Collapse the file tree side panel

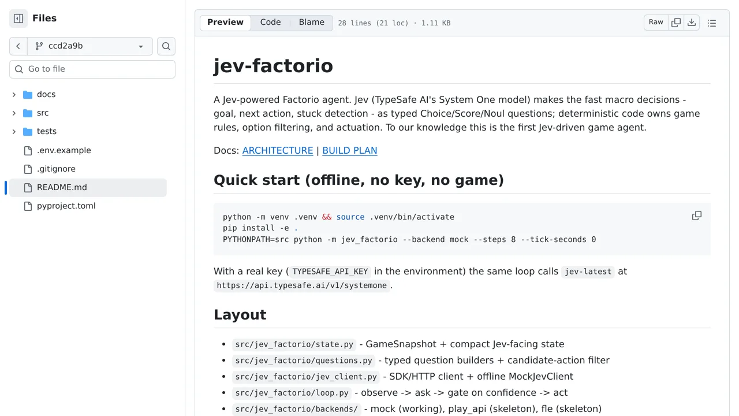[18, 18]
